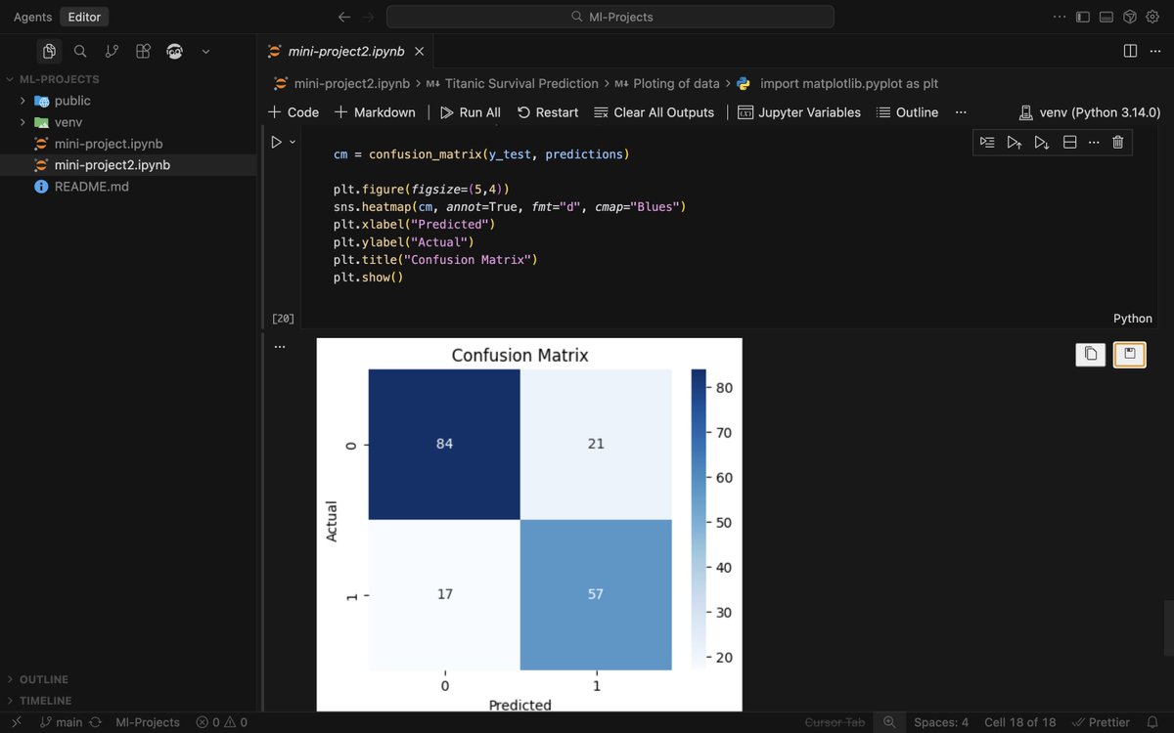1174x733 pixels.
Task: Open cell output actions ellipsis
Action: (280, 347)
